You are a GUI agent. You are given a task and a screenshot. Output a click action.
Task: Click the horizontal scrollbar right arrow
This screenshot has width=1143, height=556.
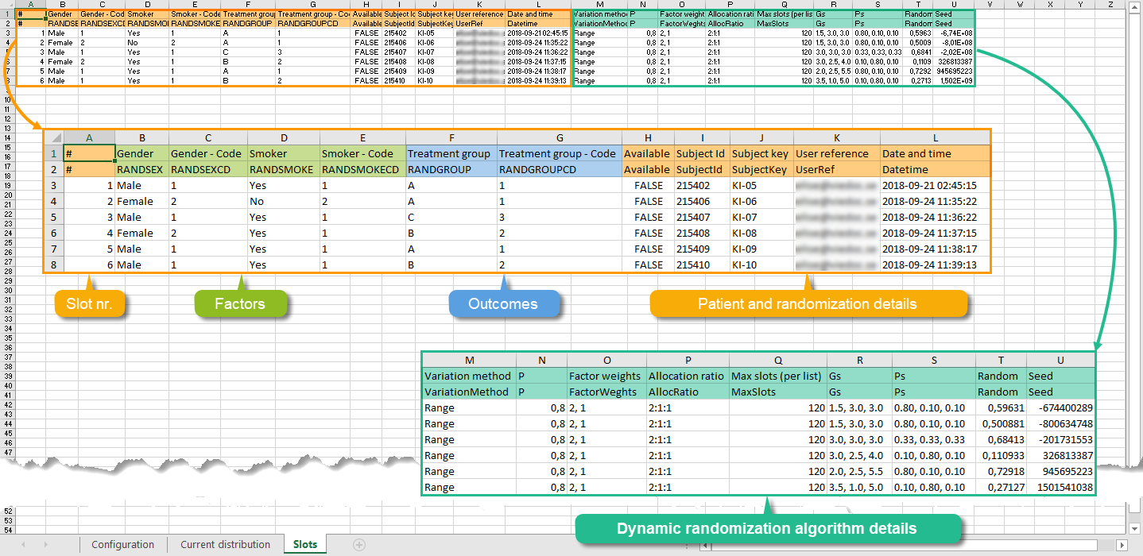pyautogui.click(x=1121, y=546)
